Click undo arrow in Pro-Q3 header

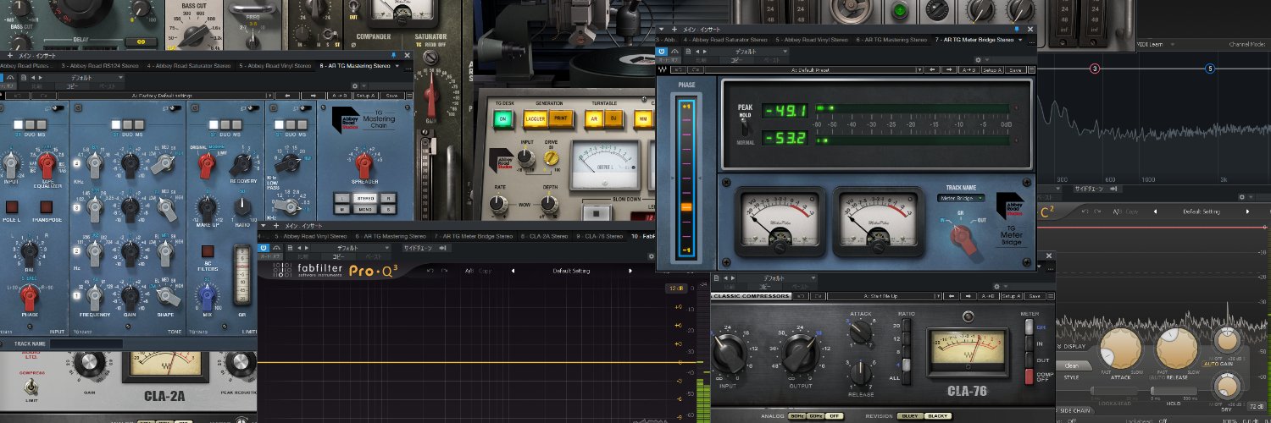430,271
